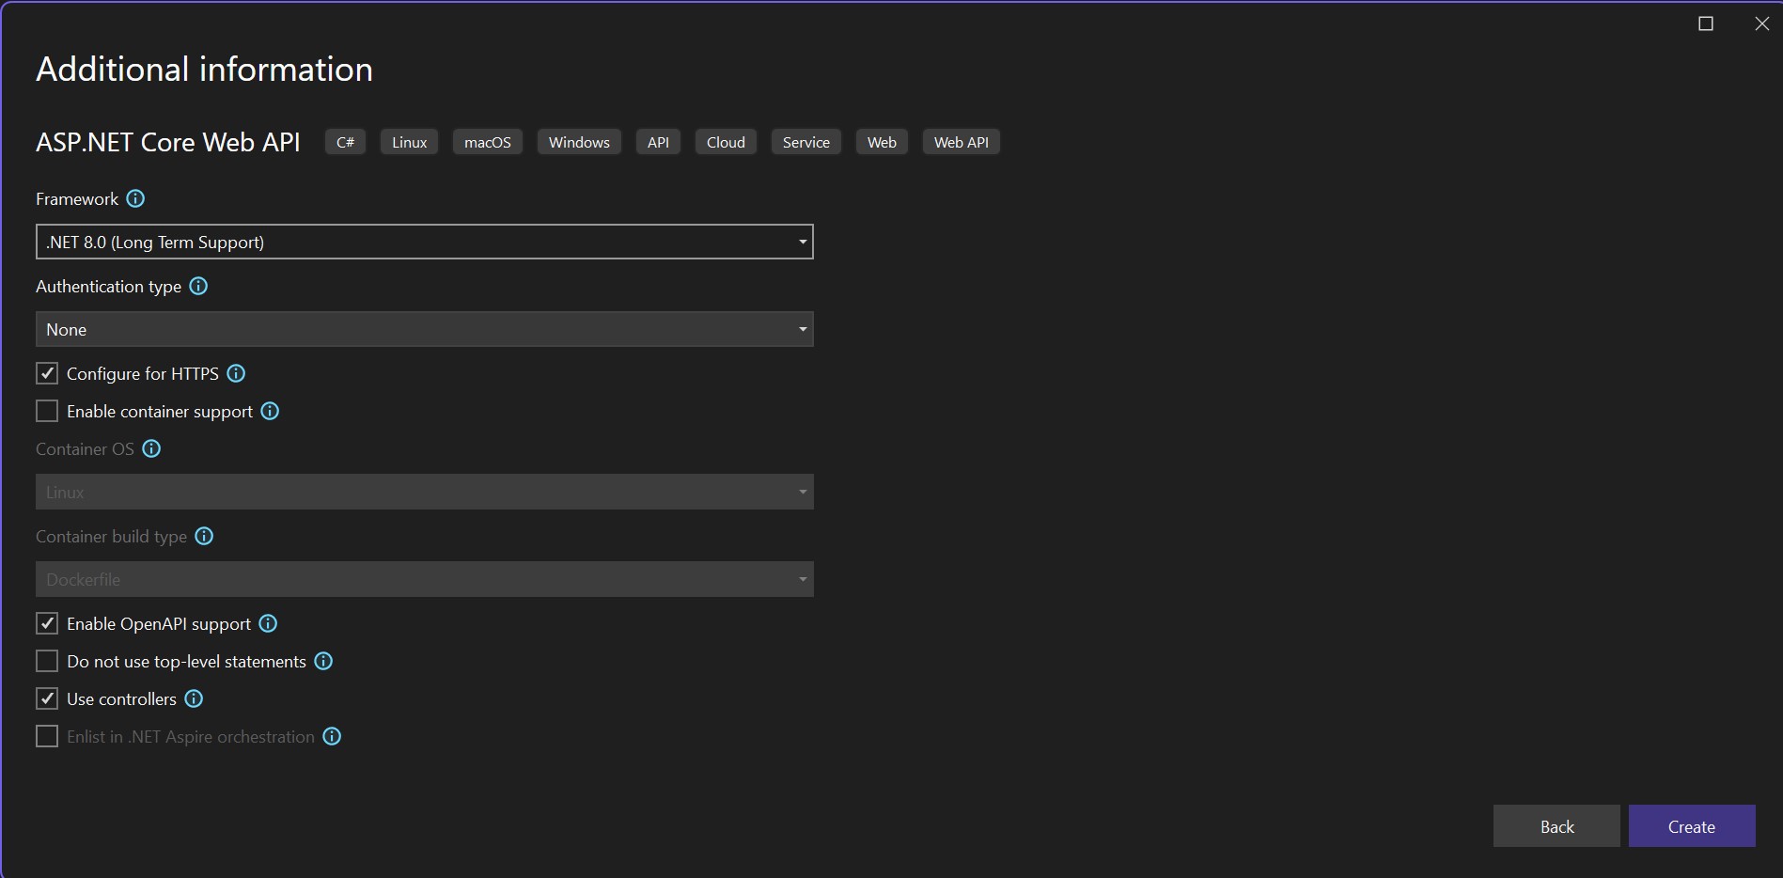Viewport: 1783px width, 878px height.
Task: Show info for .NET Aspire orchestration
Action: (332, 736)
